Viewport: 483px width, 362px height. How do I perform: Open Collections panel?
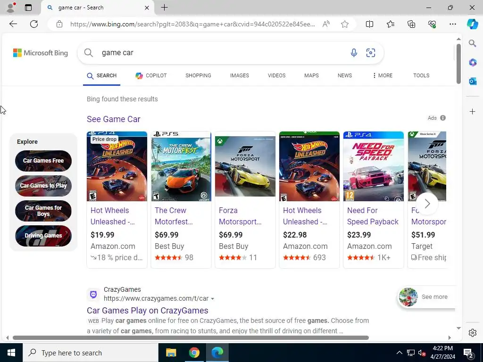coord(411,24)
